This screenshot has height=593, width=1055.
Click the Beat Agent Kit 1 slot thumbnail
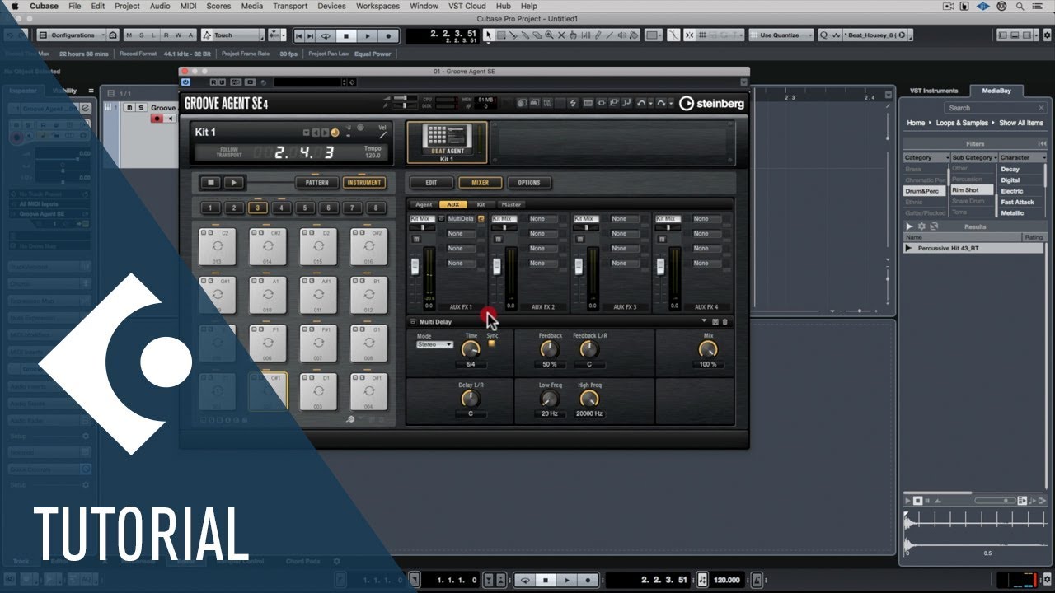click(x=447, y=142)
